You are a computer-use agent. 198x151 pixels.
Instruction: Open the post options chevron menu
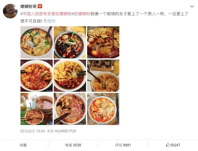click(192, 6)
